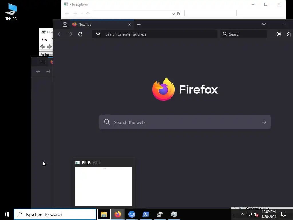293x220 pixels.
Task: Submit arrow in Search the web box
Action: pos(264,122)
